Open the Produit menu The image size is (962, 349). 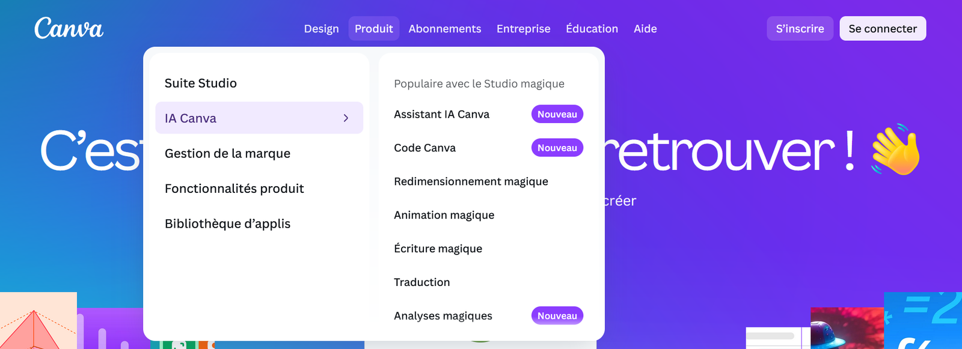pos(373,28)
